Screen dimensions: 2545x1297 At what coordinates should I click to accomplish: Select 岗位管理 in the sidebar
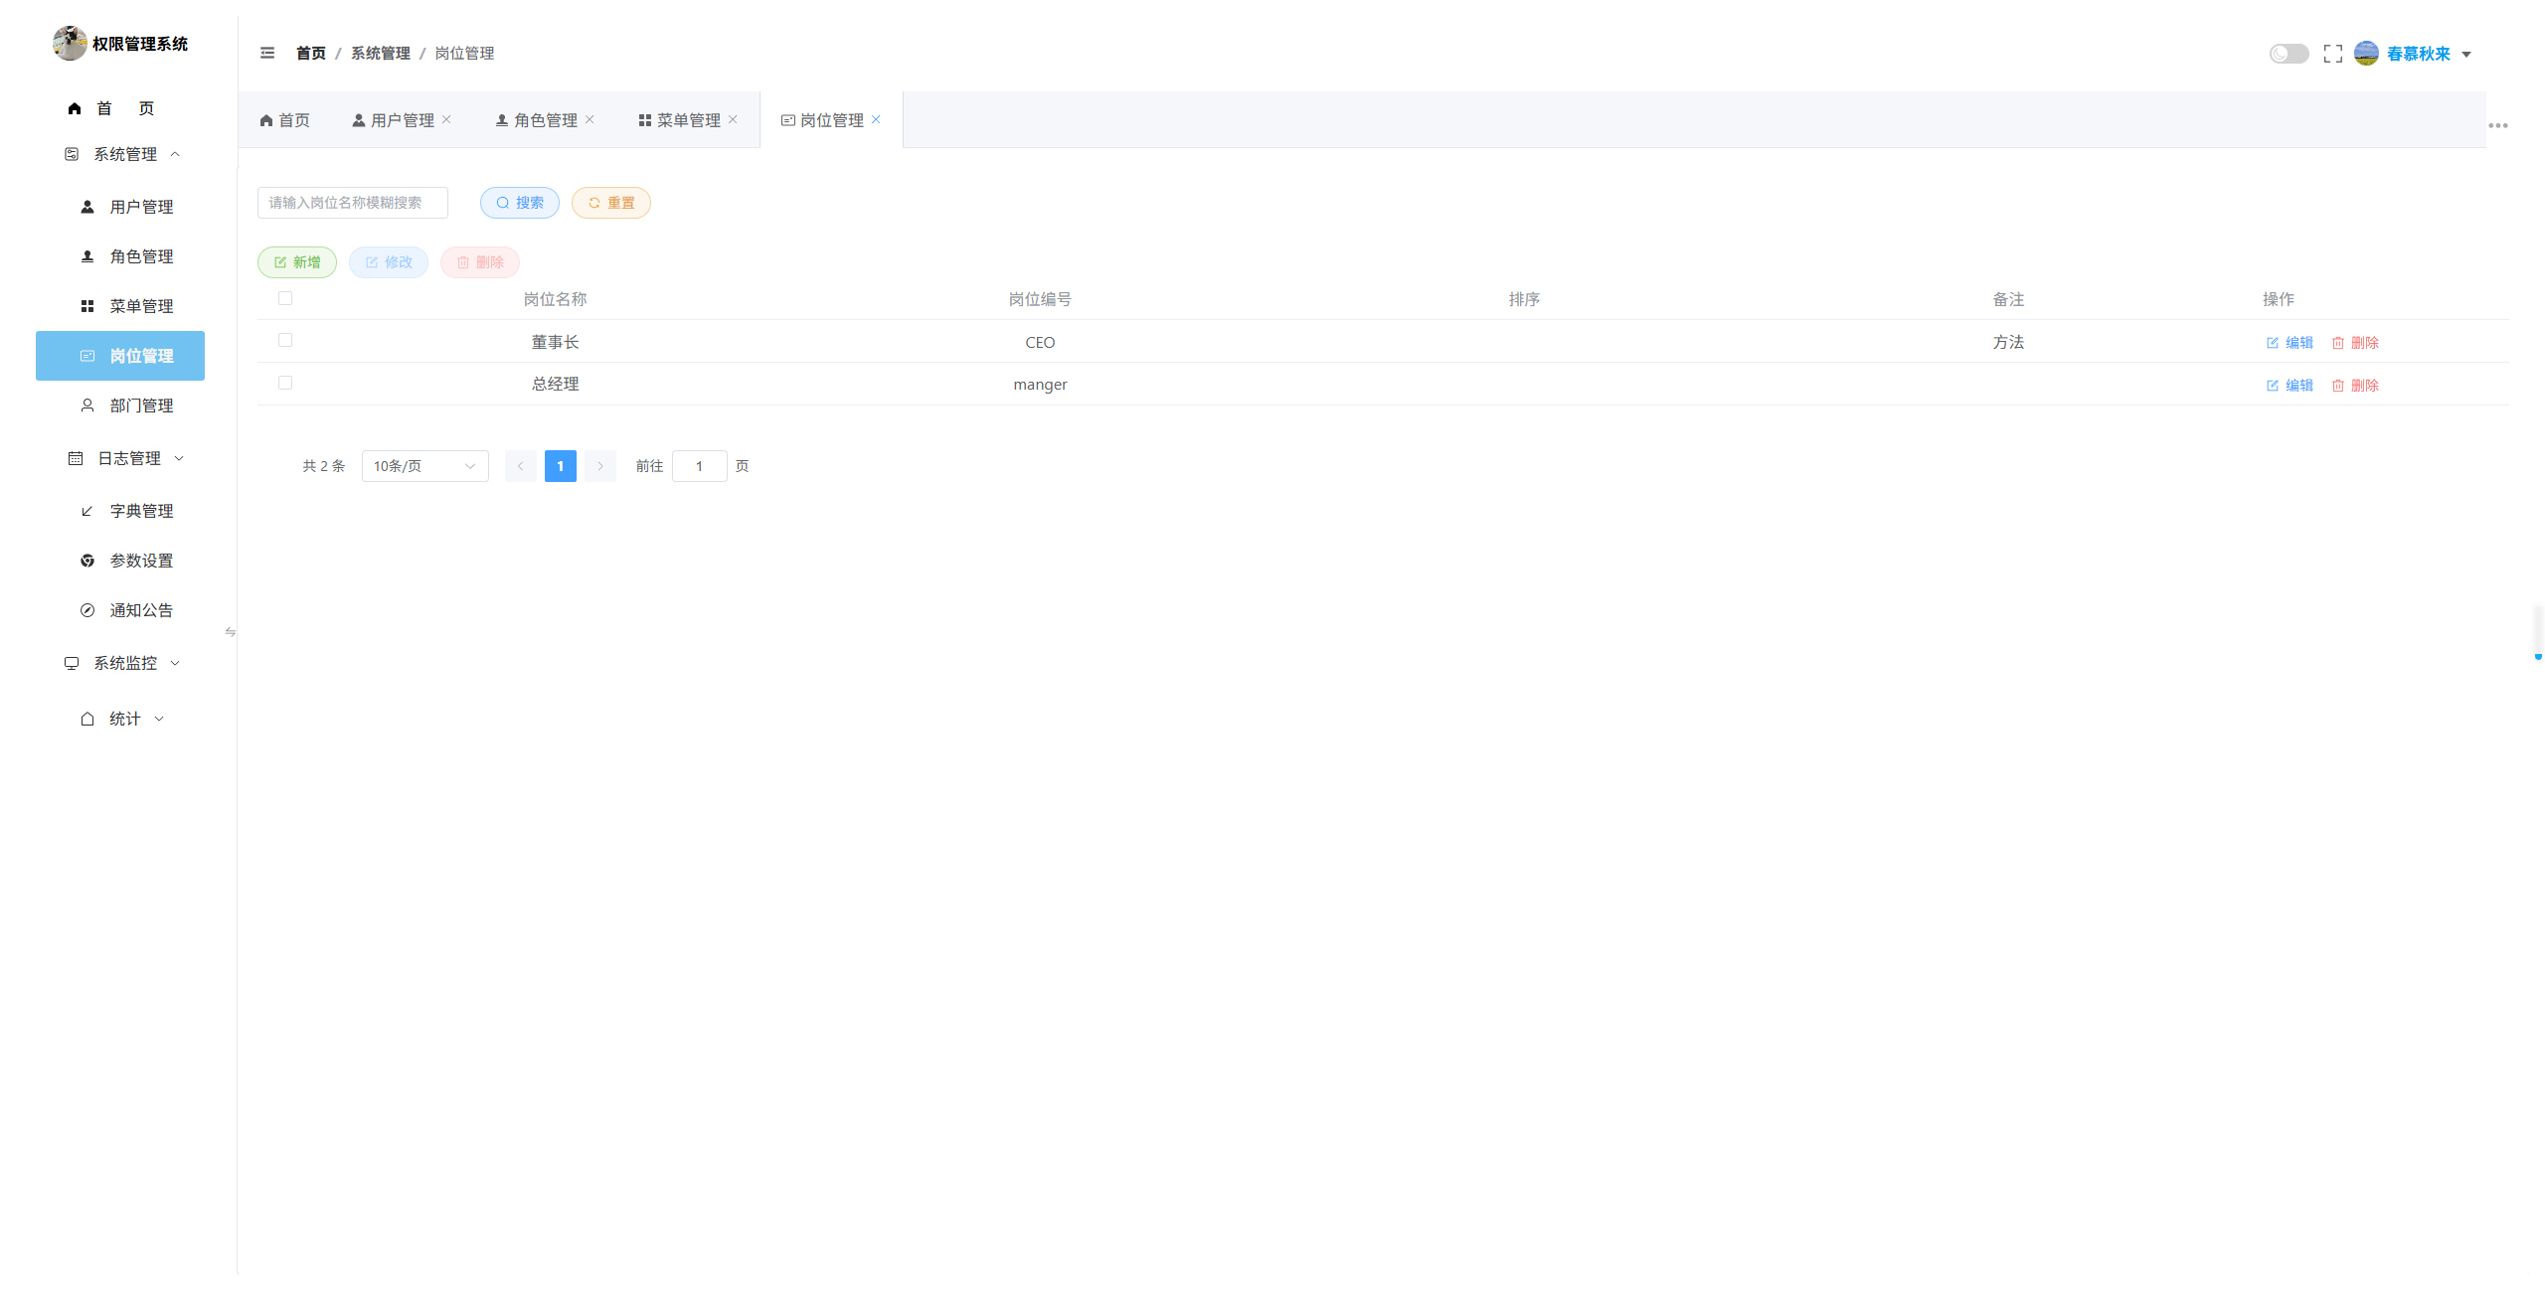120,356
